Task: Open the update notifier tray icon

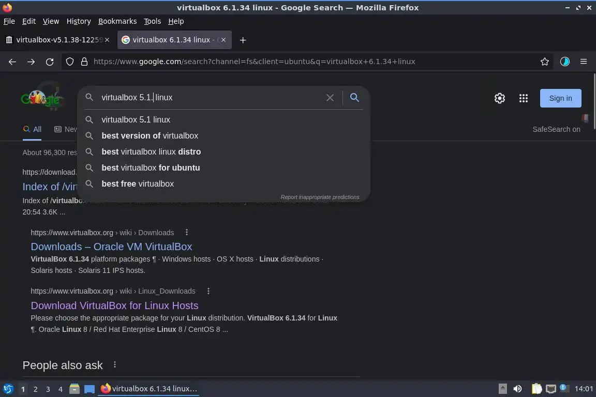Action: tap(564, 388)
